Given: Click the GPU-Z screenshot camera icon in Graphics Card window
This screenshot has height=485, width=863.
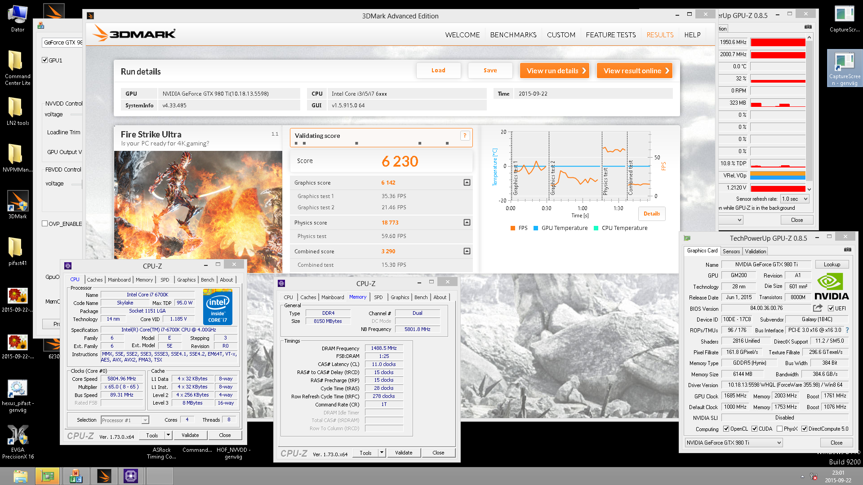Looking at the screenshot, I should click(847, 250).
